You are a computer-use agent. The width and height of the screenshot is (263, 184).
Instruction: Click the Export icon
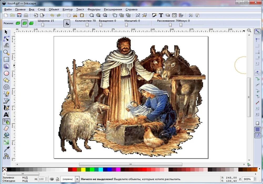coord(42,15)
